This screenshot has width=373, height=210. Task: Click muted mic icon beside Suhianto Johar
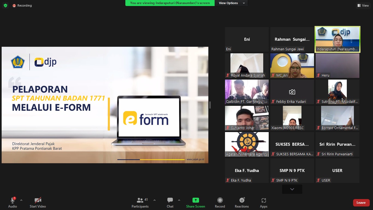[x=228, y=128]
